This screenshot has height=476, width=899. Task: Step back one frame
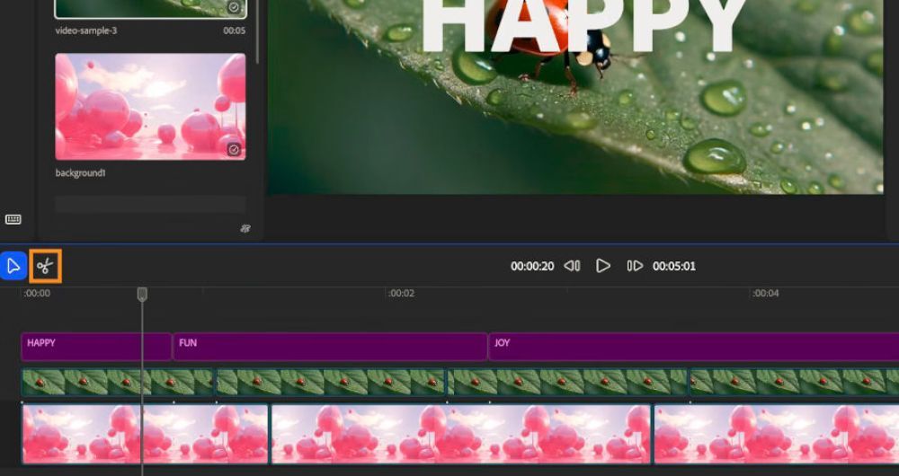572,266
